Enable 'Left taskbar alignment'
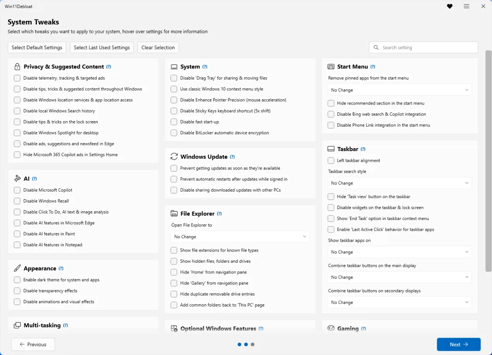The height and width of the screenshot is (355, 492). pos(331,160)
